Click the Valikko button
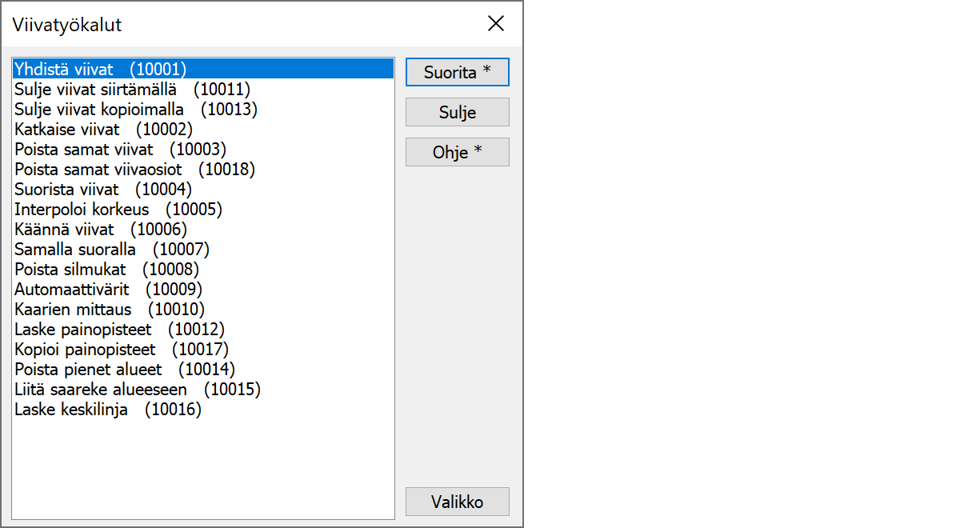 click(457, 502)
